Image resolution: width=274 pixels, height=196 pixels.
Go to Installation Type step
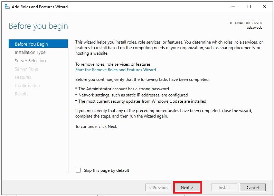click(30, 52)
